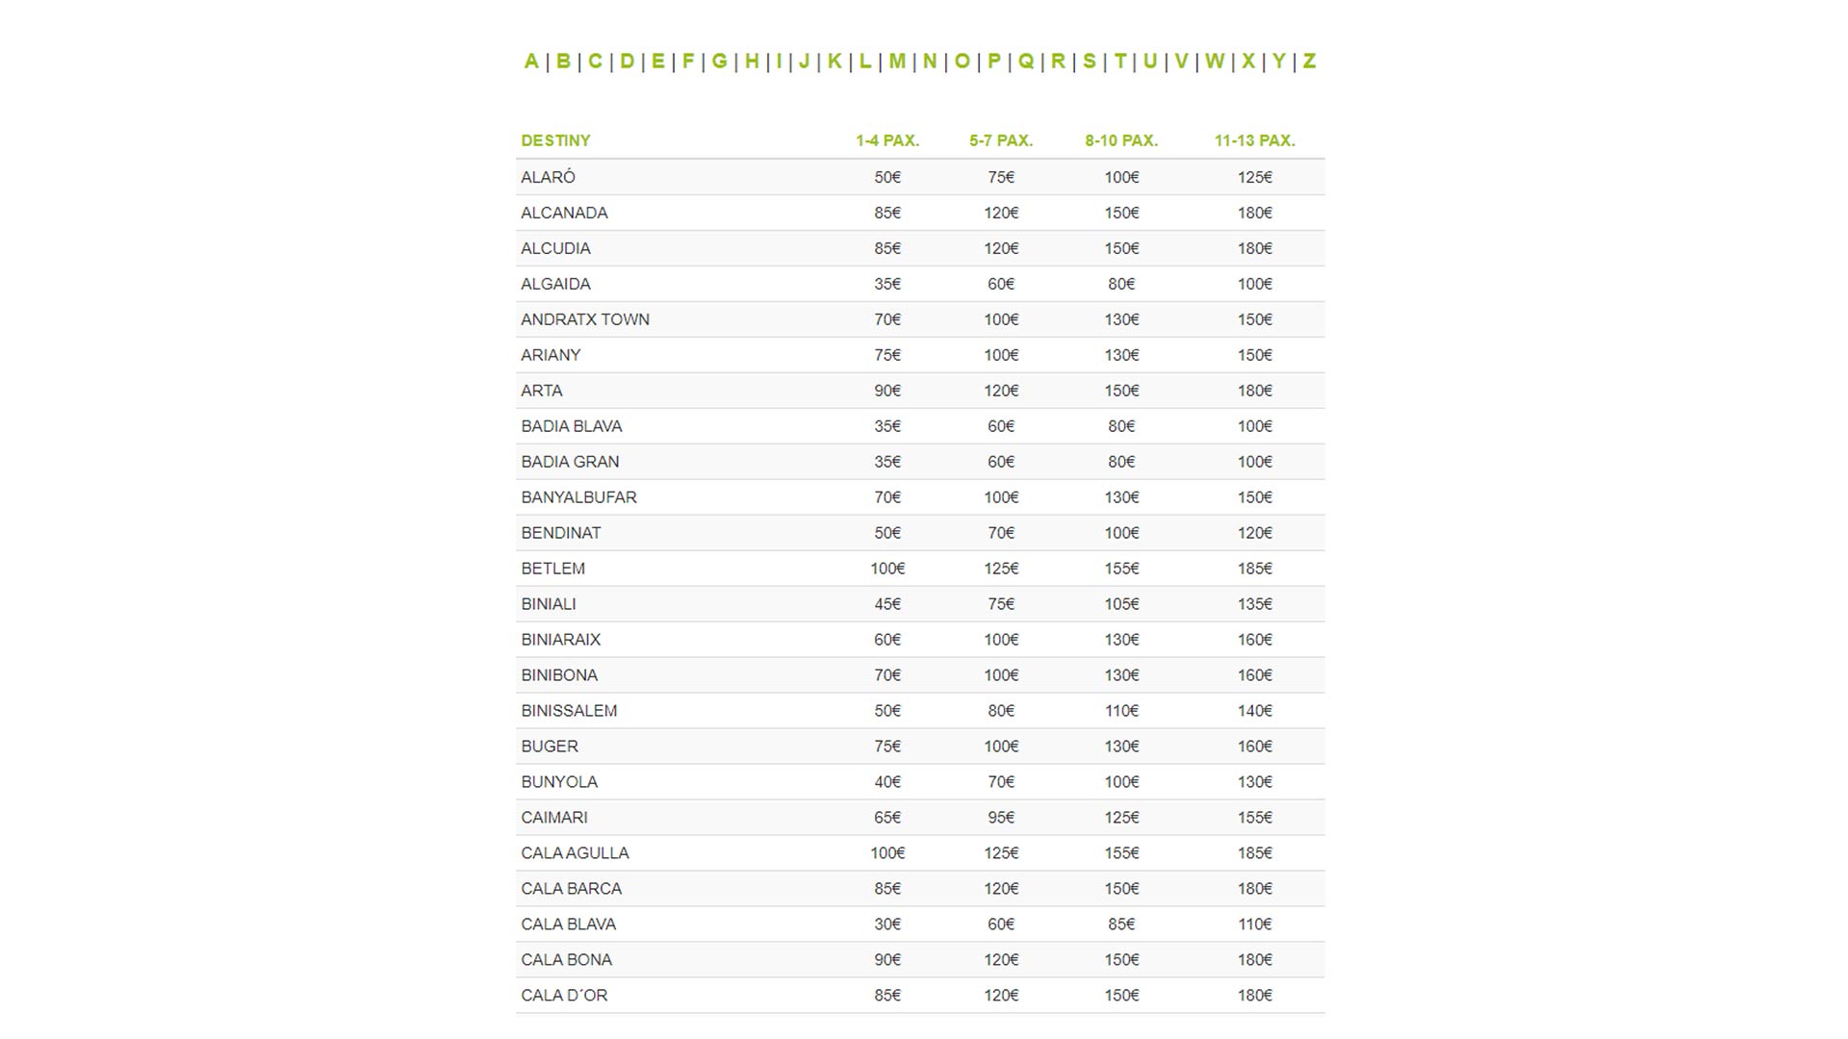
Task: Click the 1-4 PAX. column header
Action: click(x=887, y=140)
